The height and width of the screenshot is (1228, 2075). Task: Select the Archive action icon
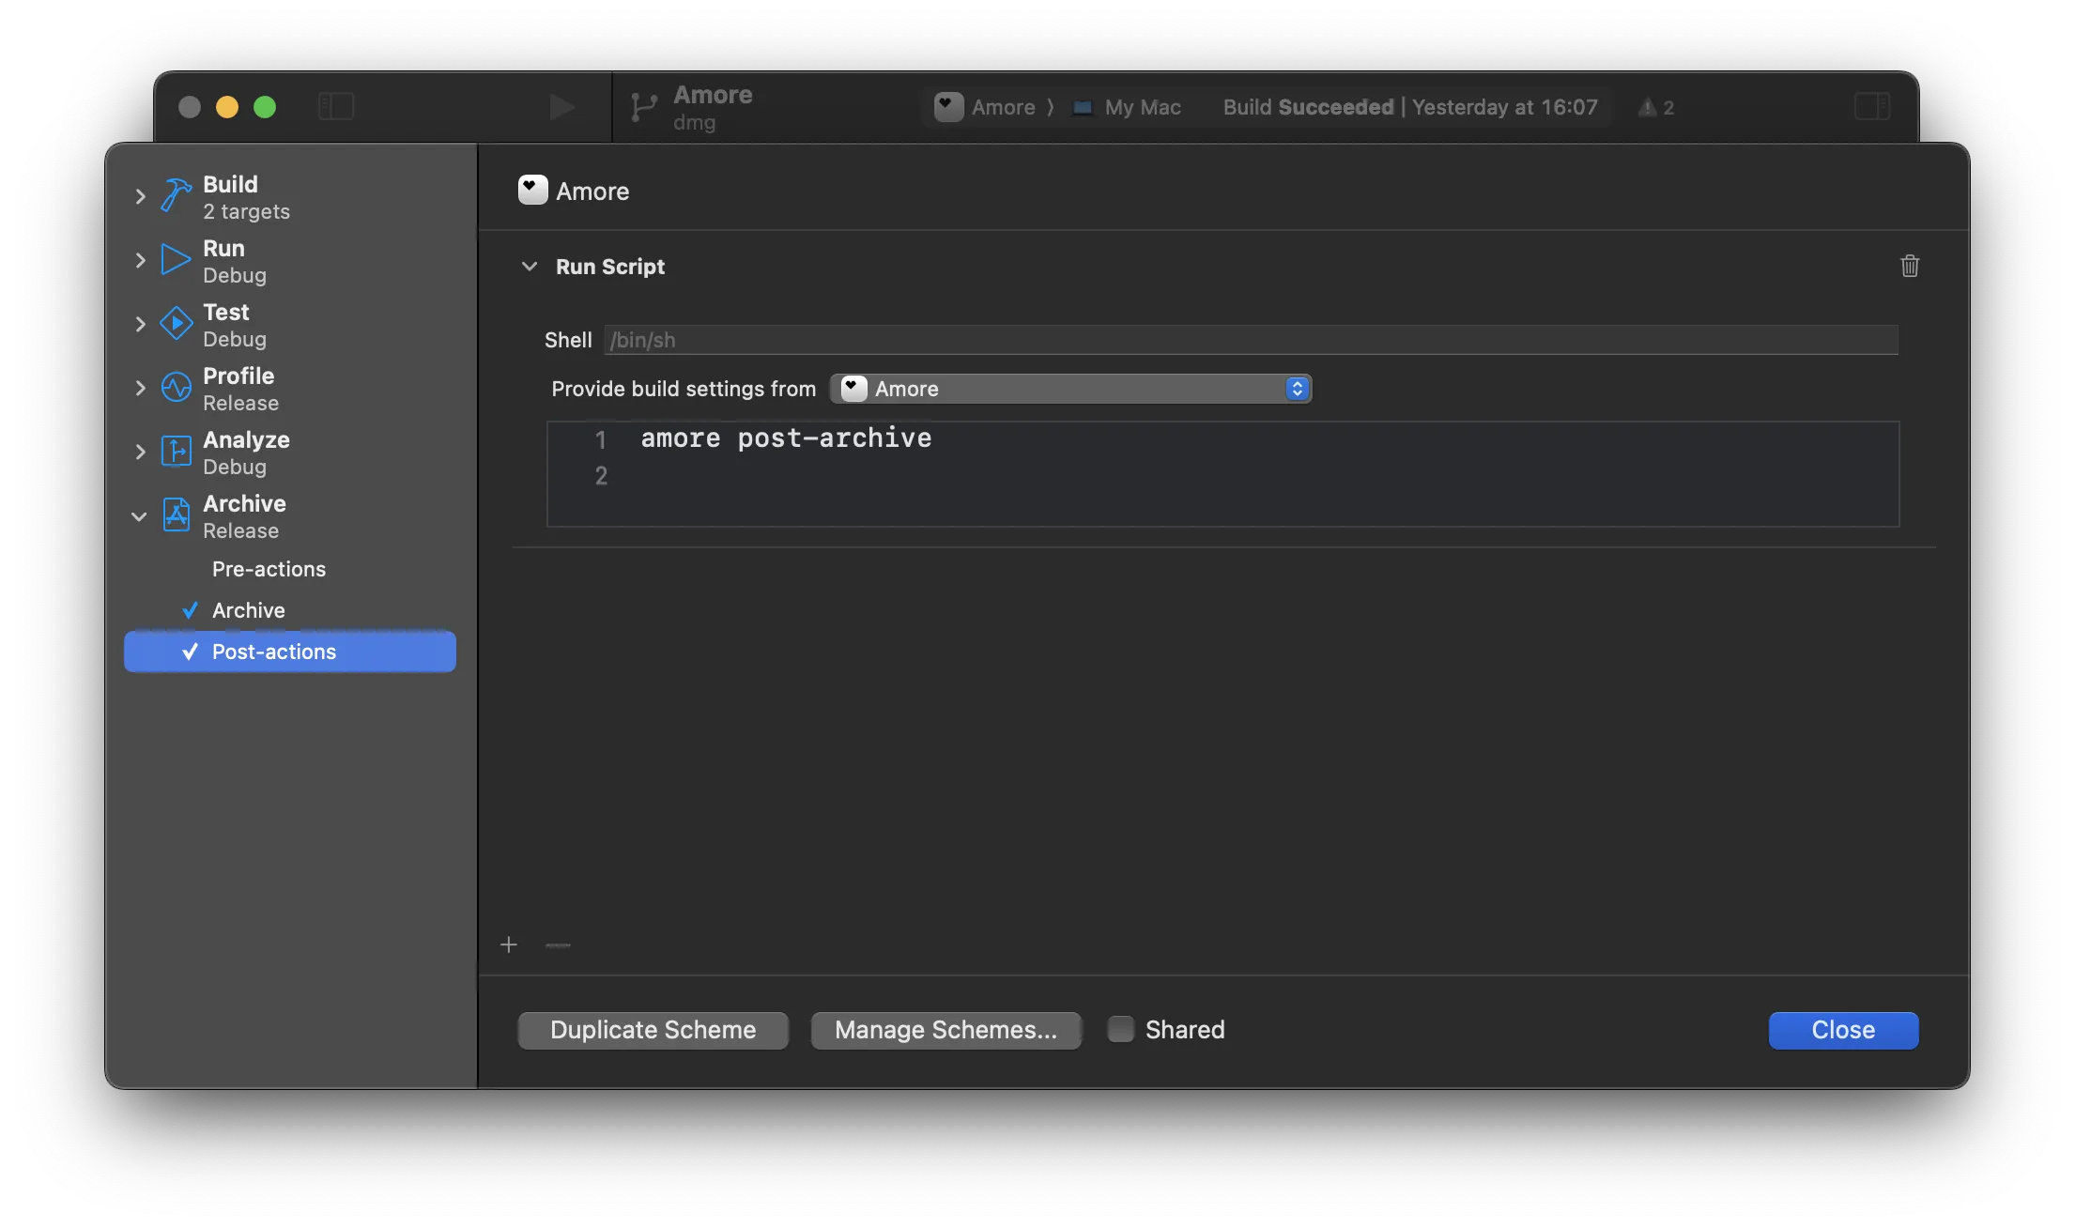pos(175,515)
